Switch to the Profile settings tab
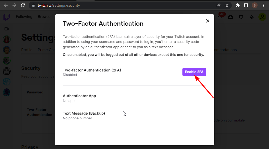 (27, 50)
